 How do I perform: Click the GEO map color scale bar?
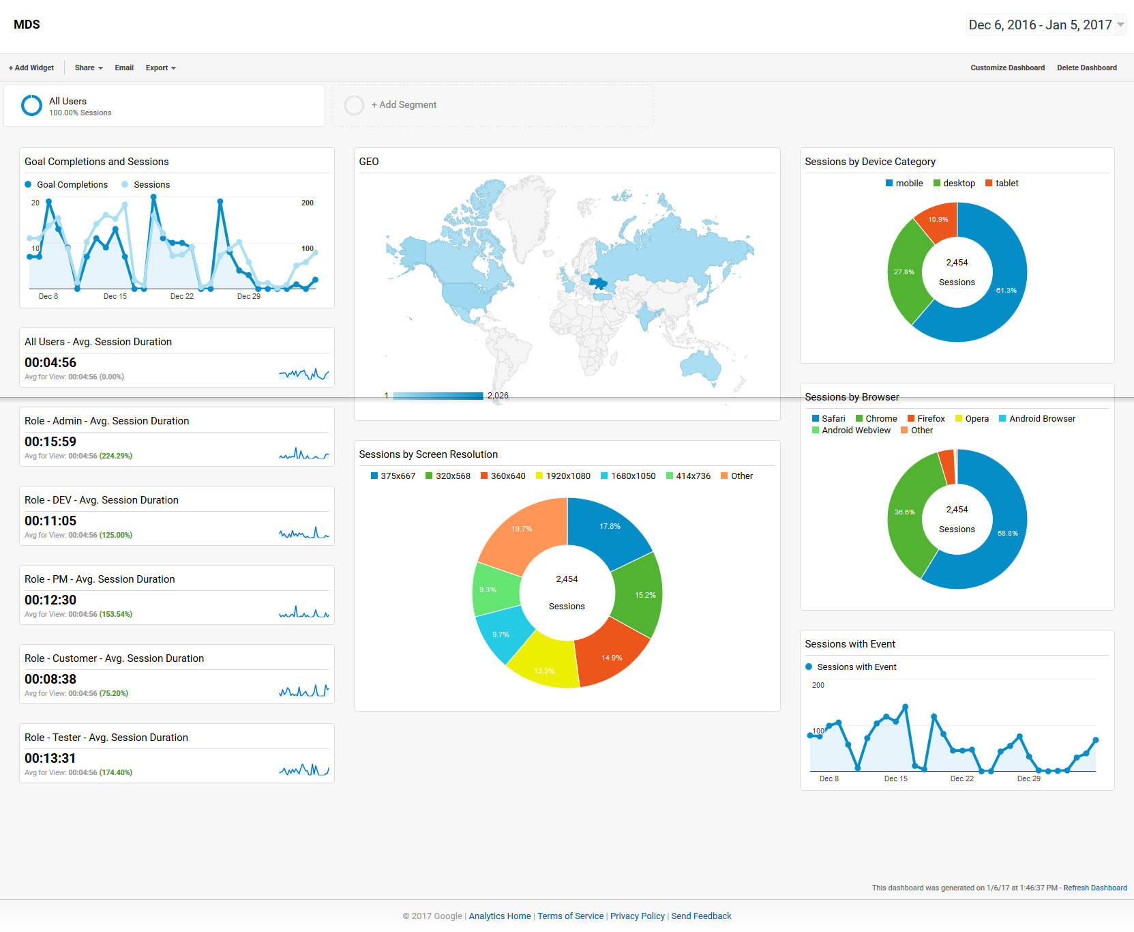click(x=438, y=396)
